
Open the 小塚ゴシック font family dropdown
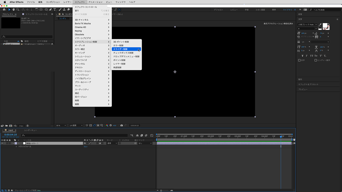[307, 25]
